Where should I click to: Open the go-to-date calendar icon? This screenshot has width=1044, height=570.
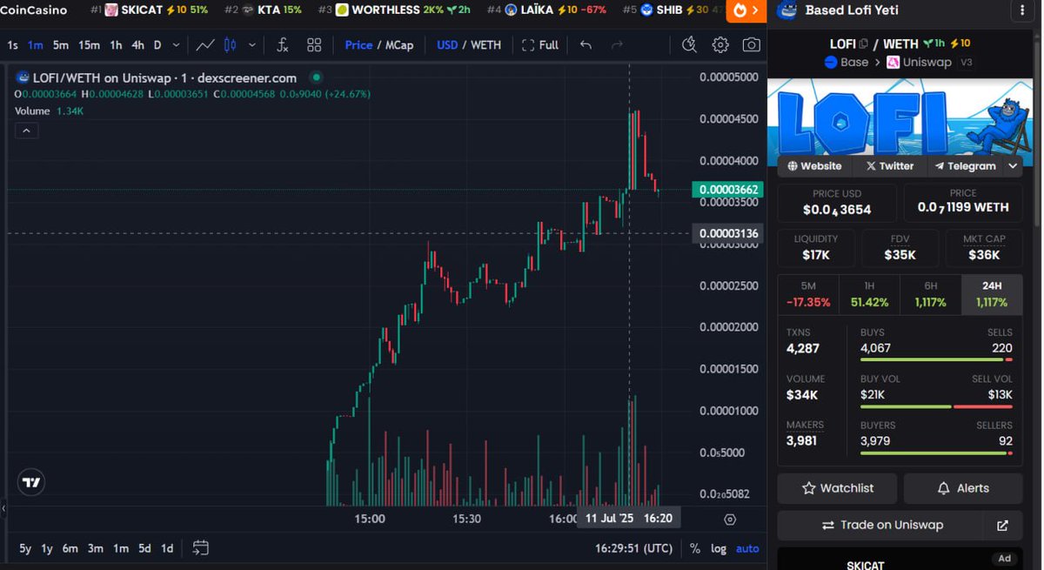[x=201, y=548]
